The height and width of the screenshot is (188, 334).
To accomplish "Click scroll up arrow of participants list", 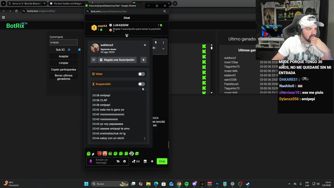I will point(212,45).
